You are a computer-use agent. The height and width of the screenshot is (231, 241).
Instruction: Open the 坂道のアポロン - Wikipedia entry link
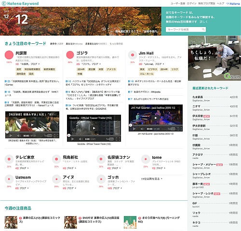147,92
